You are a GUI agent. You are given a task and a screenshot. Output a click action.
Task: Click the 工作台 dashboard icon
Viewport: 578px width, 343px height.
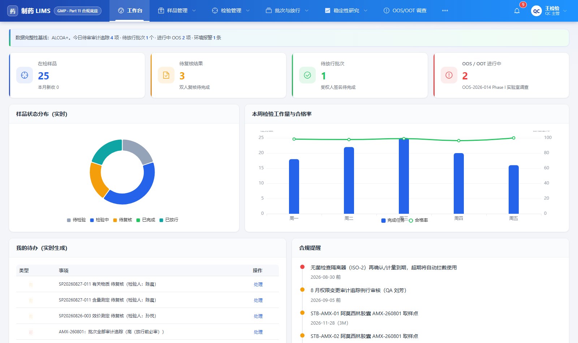point(121,10)
